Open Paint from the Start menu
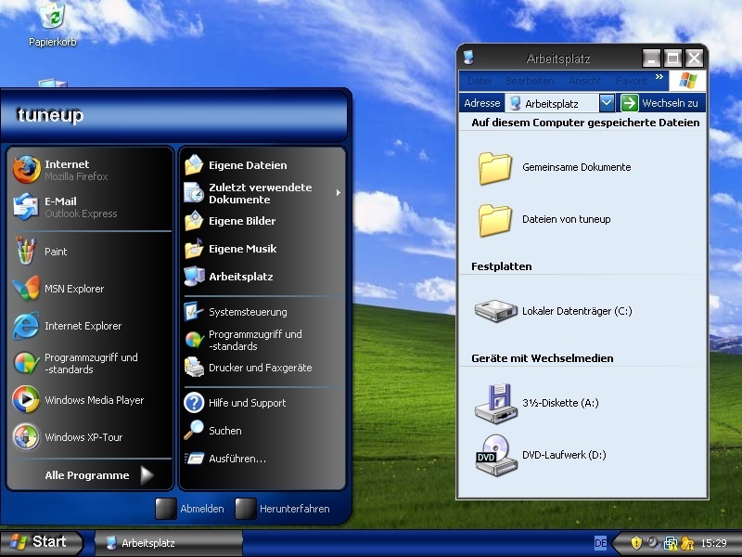 tap(56, 252)
